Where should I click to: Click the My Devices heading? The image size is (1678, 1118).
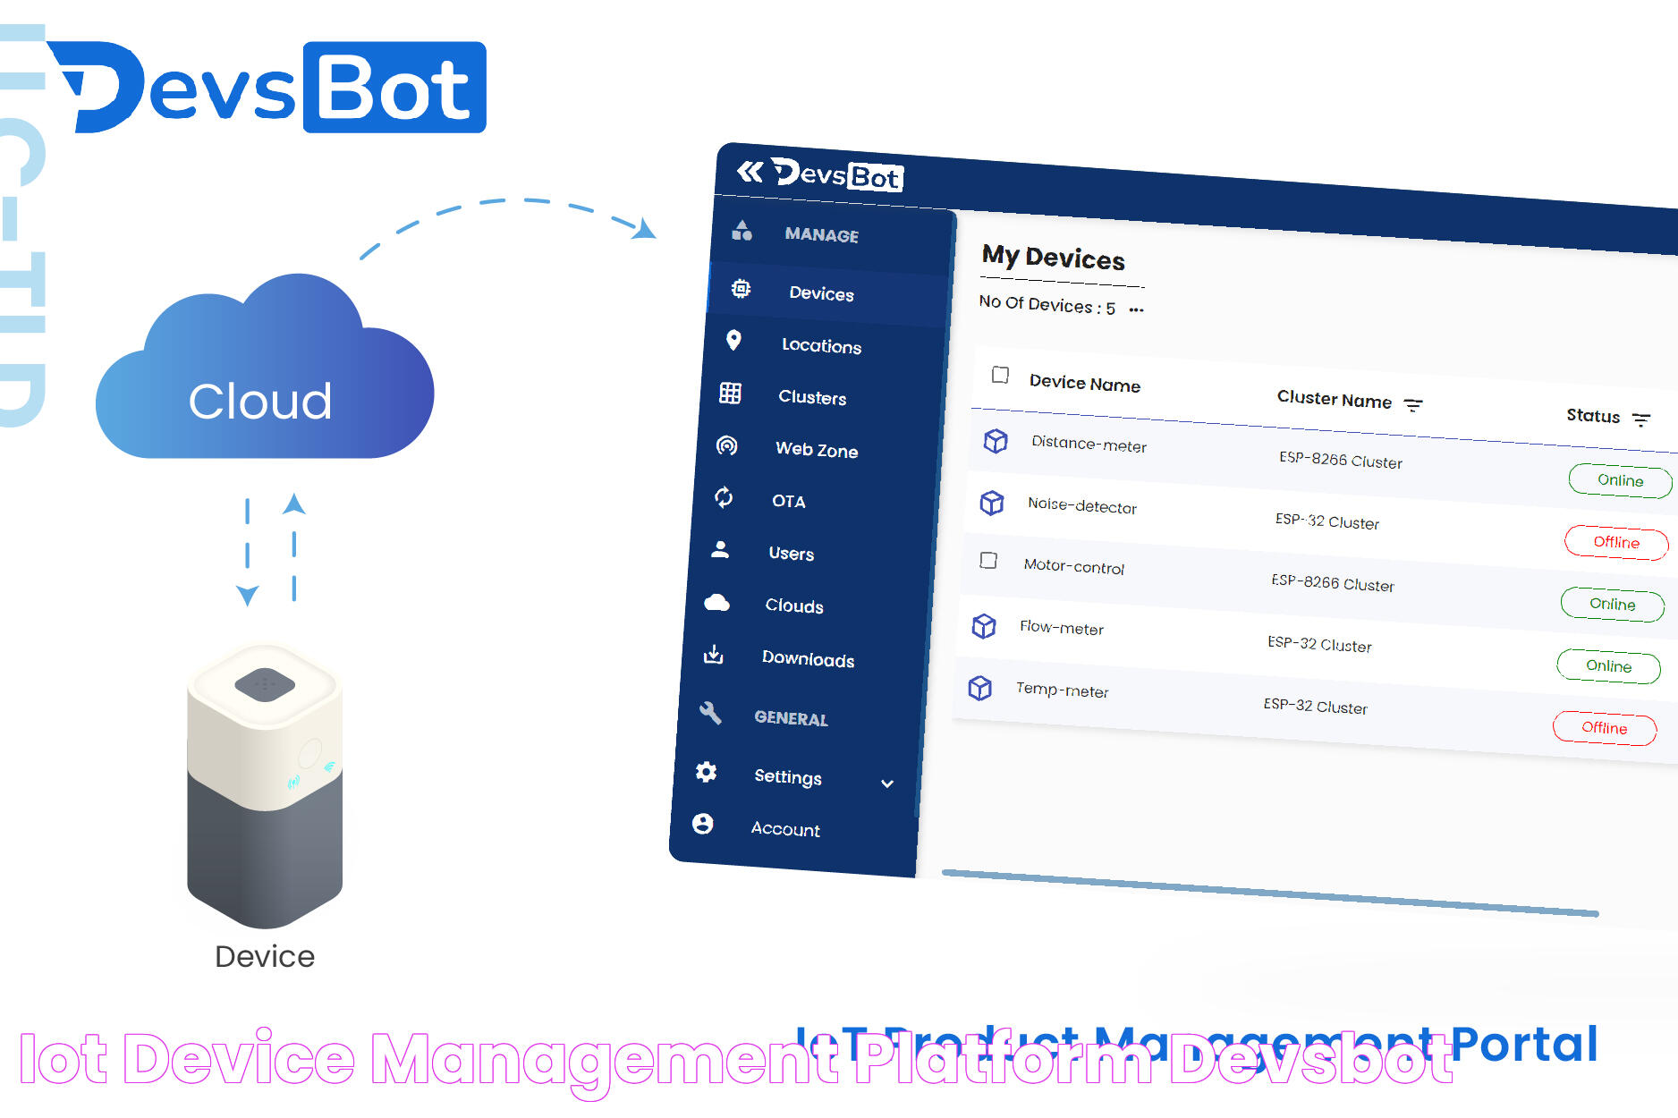tap(1054, 258)
